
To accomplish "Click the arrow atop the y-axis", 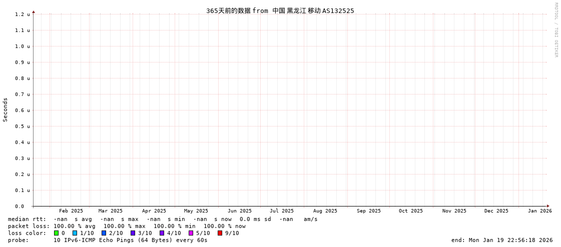I will point(34,11).
